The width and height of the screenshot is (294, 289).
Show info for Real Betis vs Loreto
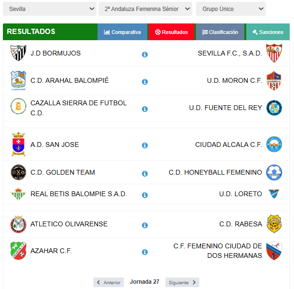click(x=145, y=195)
